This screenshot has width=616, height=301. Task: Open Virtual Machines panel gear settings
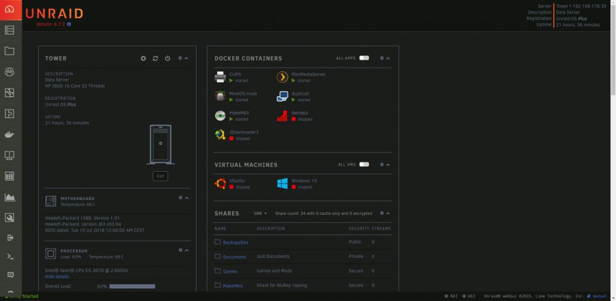point(381,164)
